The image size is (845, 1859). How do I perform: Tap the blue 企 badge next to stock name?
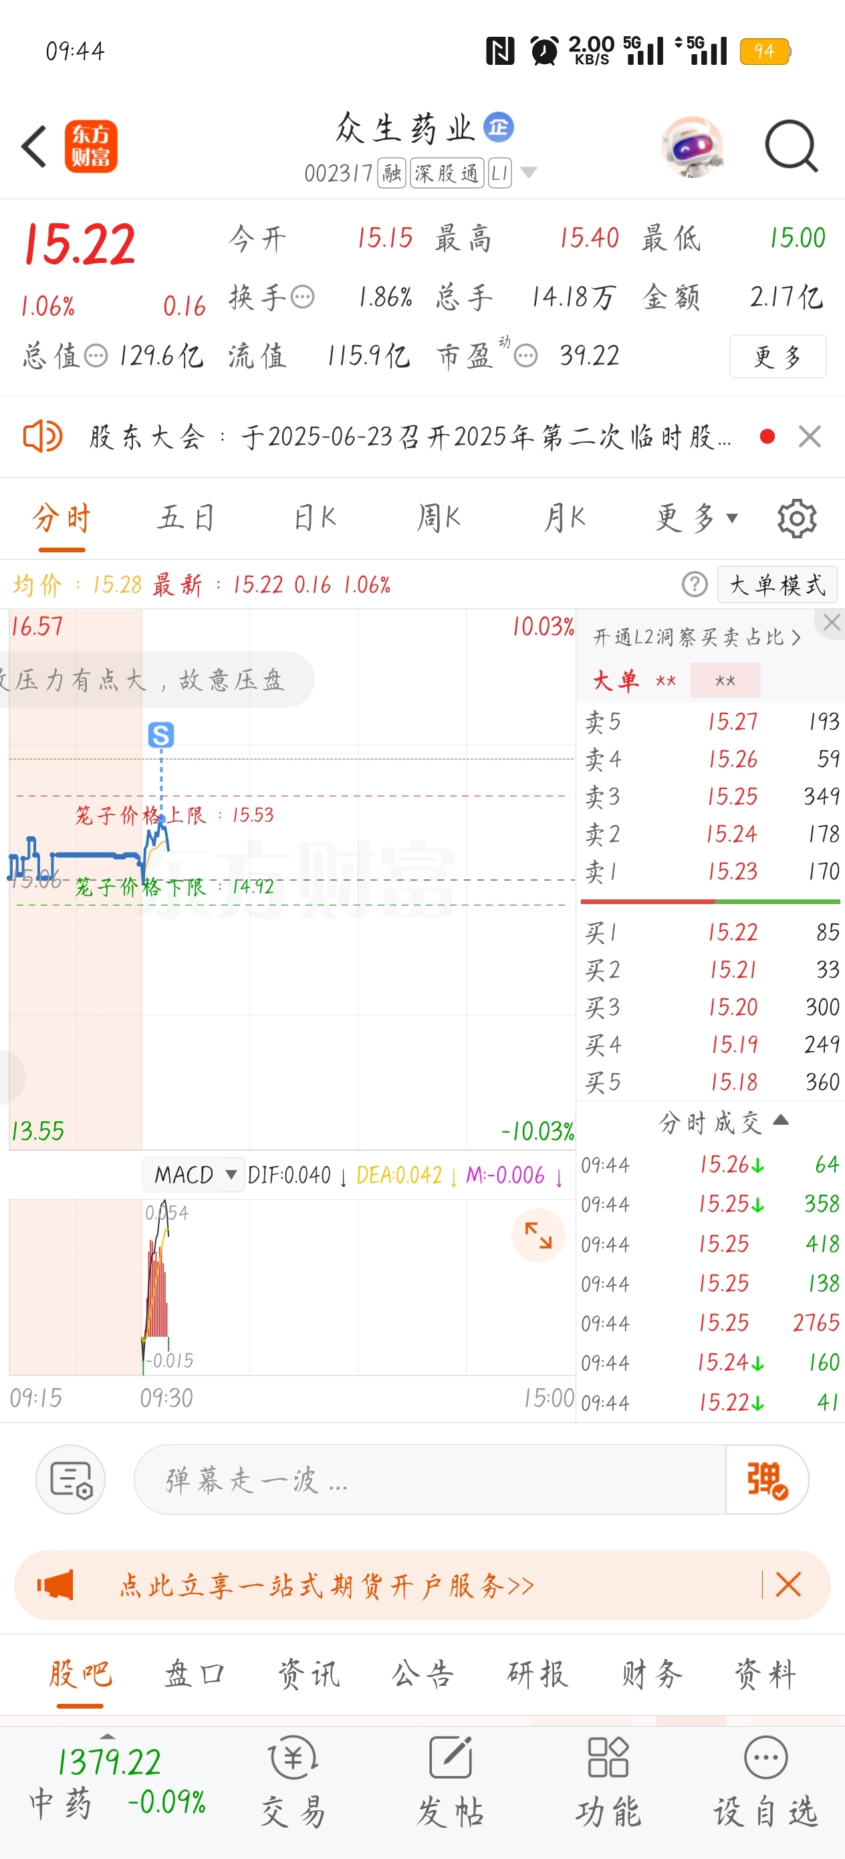point(499,127)
